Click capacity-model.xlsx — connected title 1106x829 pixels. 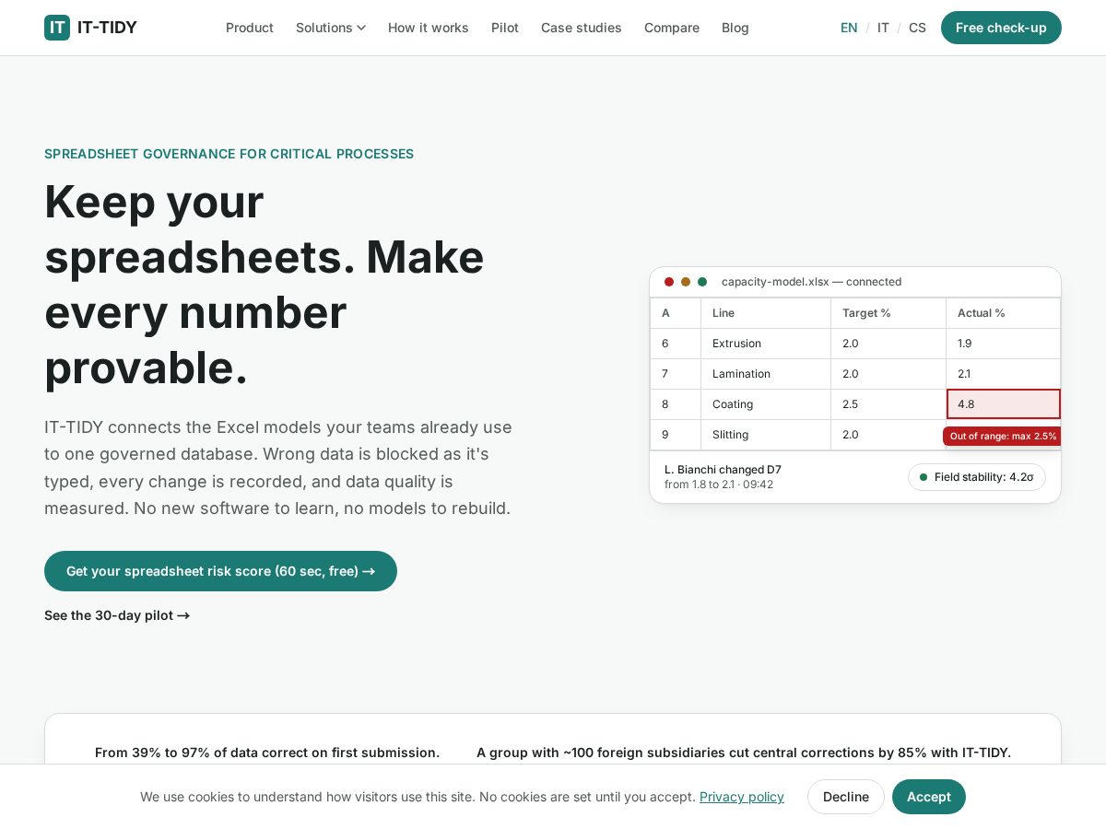(x=811, y=282)
